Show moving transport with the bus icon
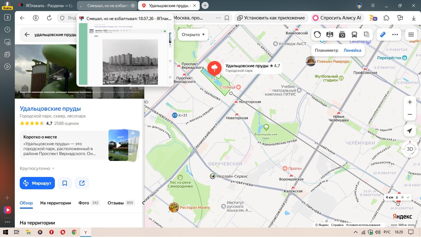The height and width of the screenshot is (238, 421). (x=354, y=35)
